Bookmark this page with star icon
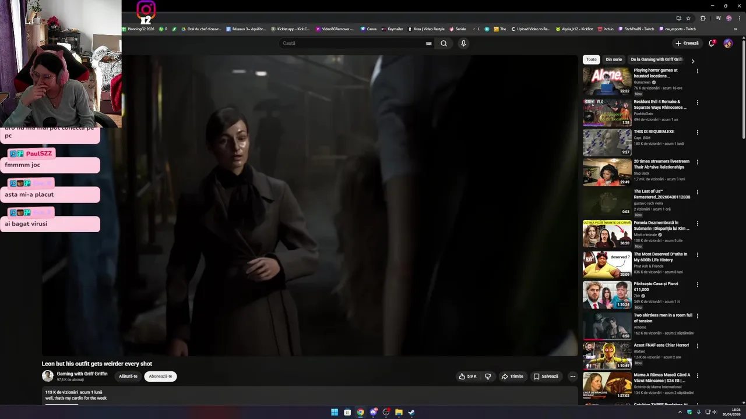This screenshot has height=419, width=746. [688, 18]
